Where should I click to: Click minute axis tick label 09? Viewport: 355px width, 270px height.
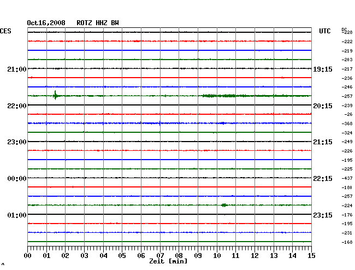click(x=198, y=256)
